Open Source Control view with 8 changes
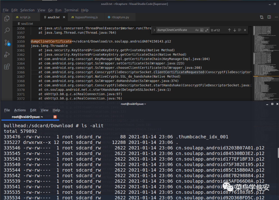Viewport: 279px width, 200px height. pyautogui.click(x=7, y=43)
